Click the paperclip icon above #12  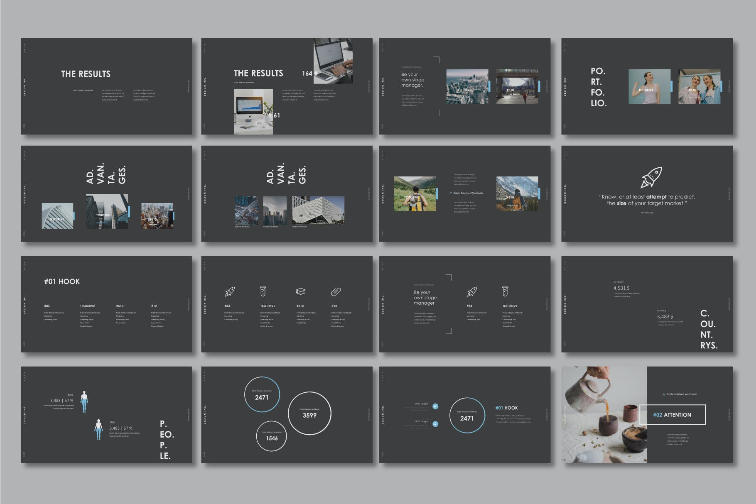(x=336, y=292)
